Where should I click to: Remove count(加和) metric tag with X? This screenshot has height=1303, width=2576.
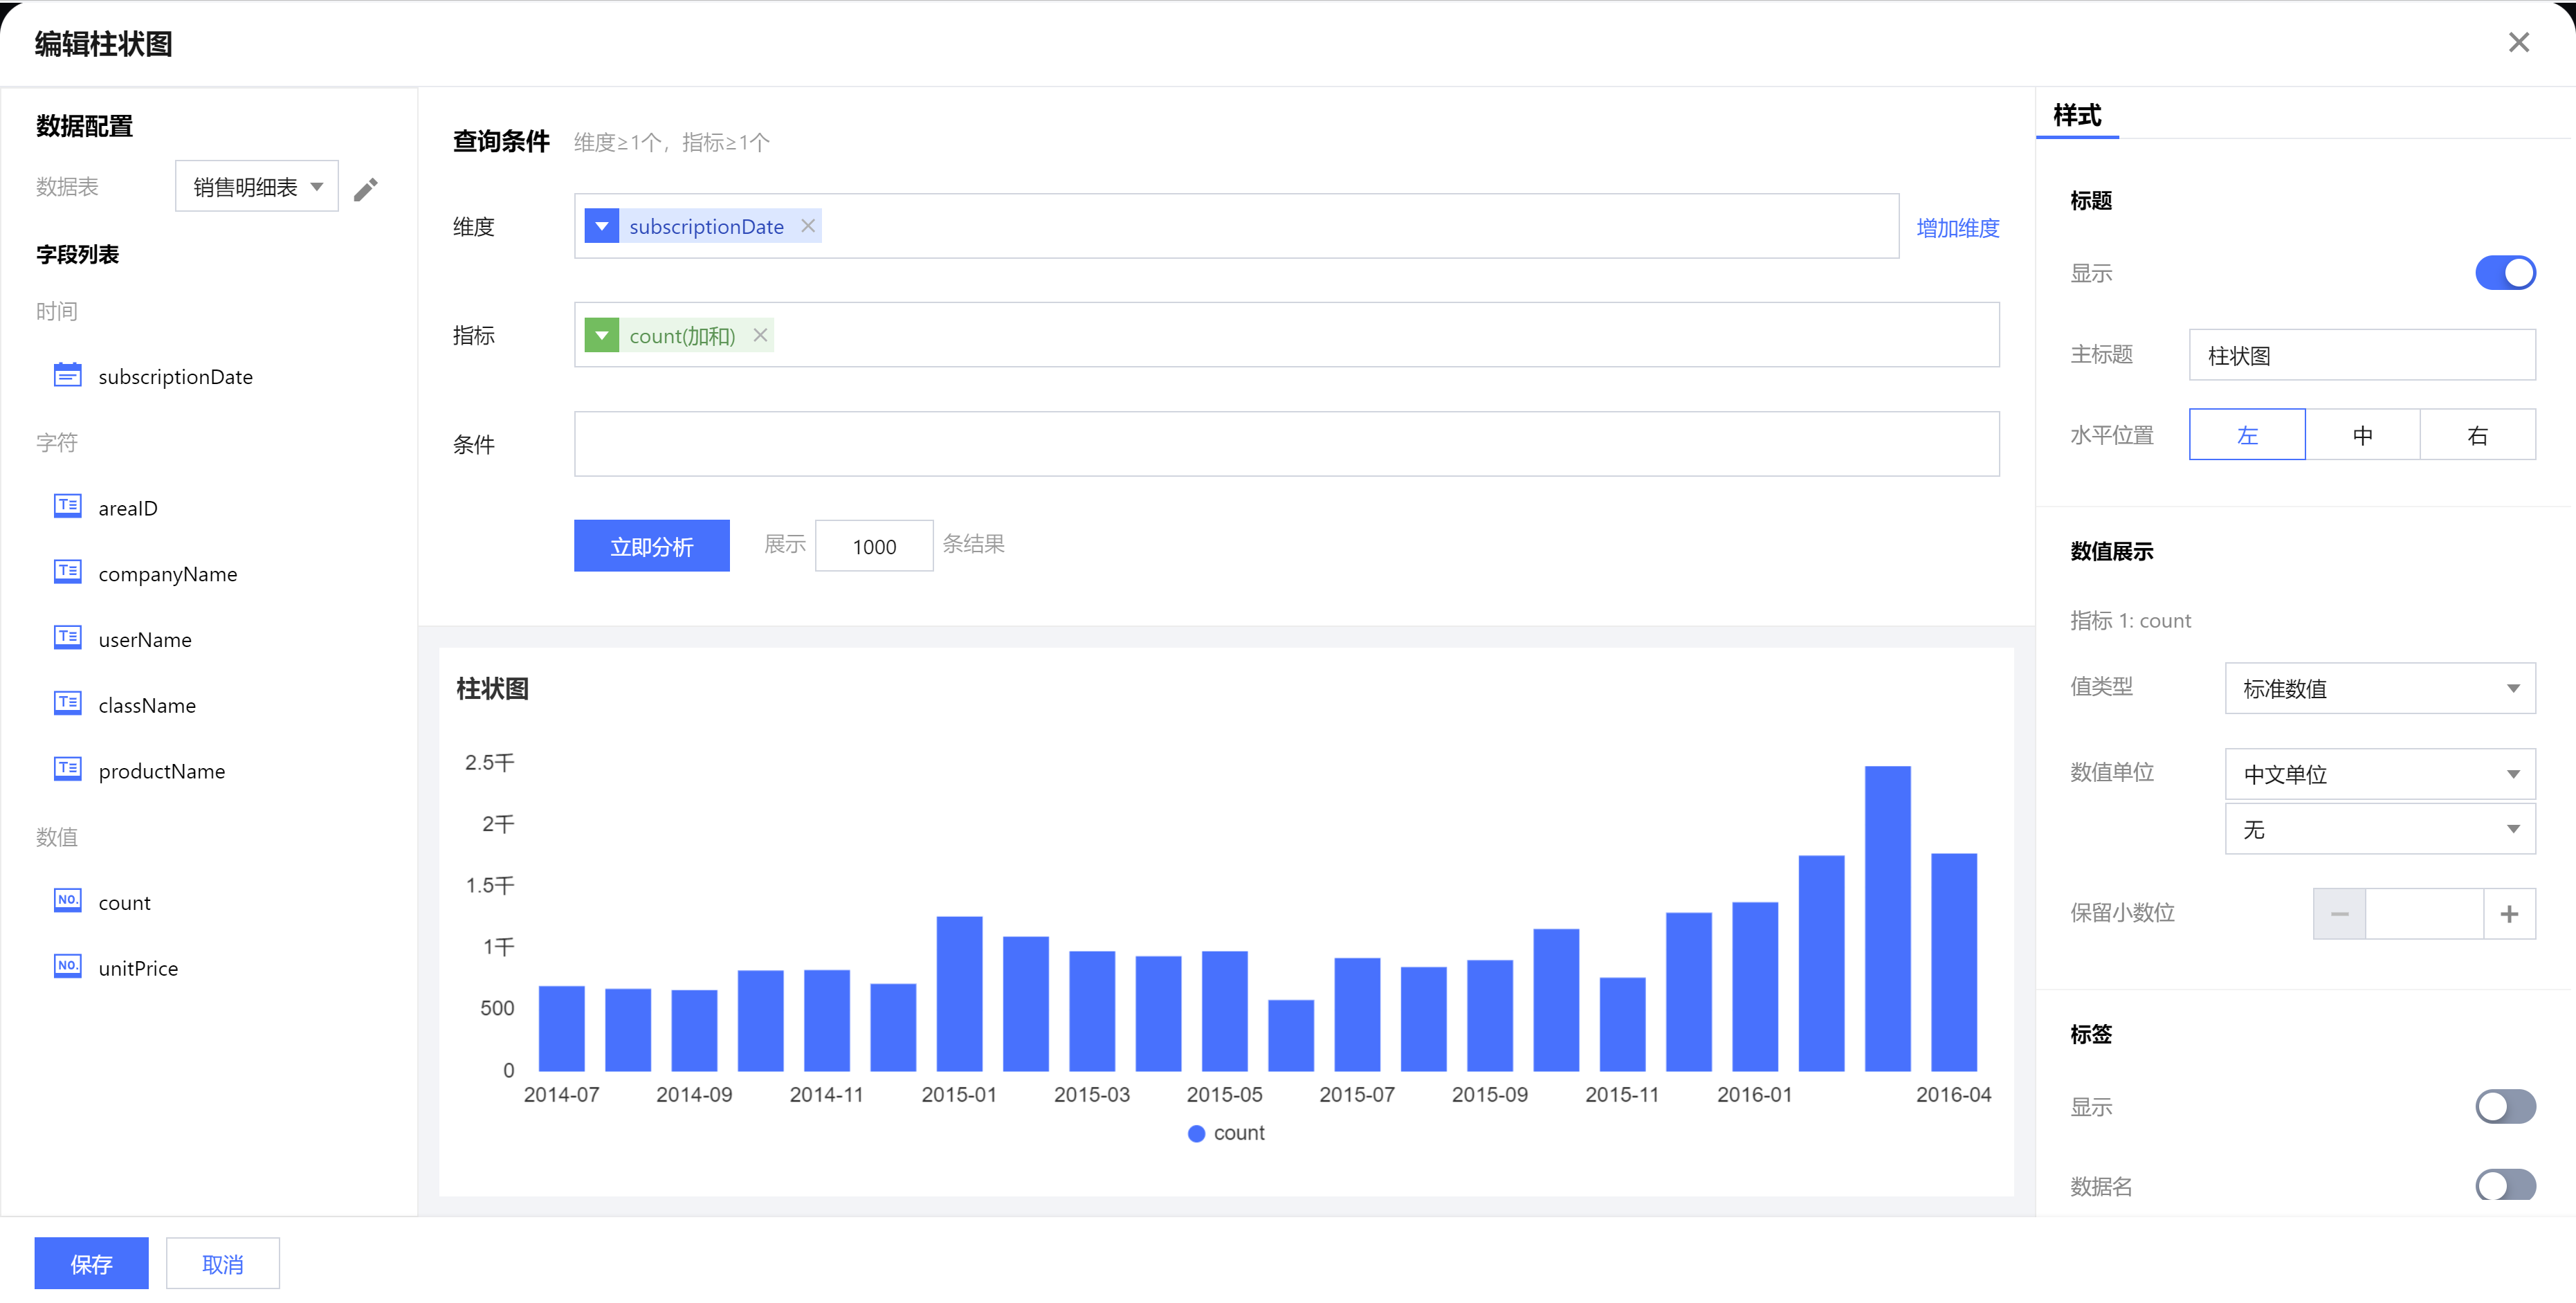point(760,335)
